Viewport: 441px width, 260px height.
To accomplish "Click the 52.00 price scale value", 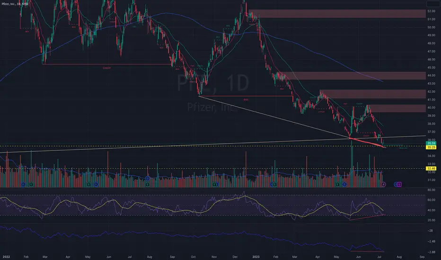I will (x=431, y=11).
